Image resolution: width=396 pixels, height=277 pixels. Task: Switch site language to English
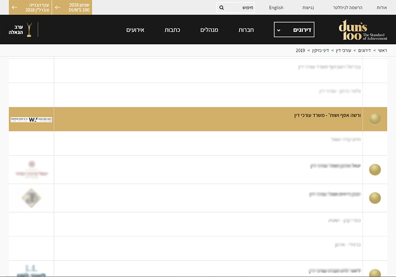pyautogui.click(x=276, y=8)
